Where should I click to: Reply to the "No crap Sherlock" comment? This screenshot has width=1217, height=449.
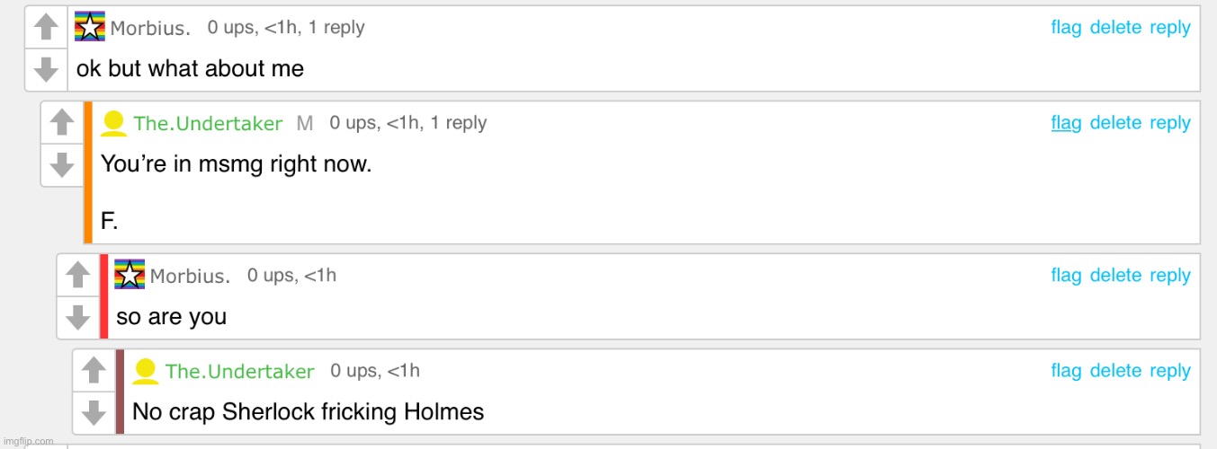click(1170, 371)
